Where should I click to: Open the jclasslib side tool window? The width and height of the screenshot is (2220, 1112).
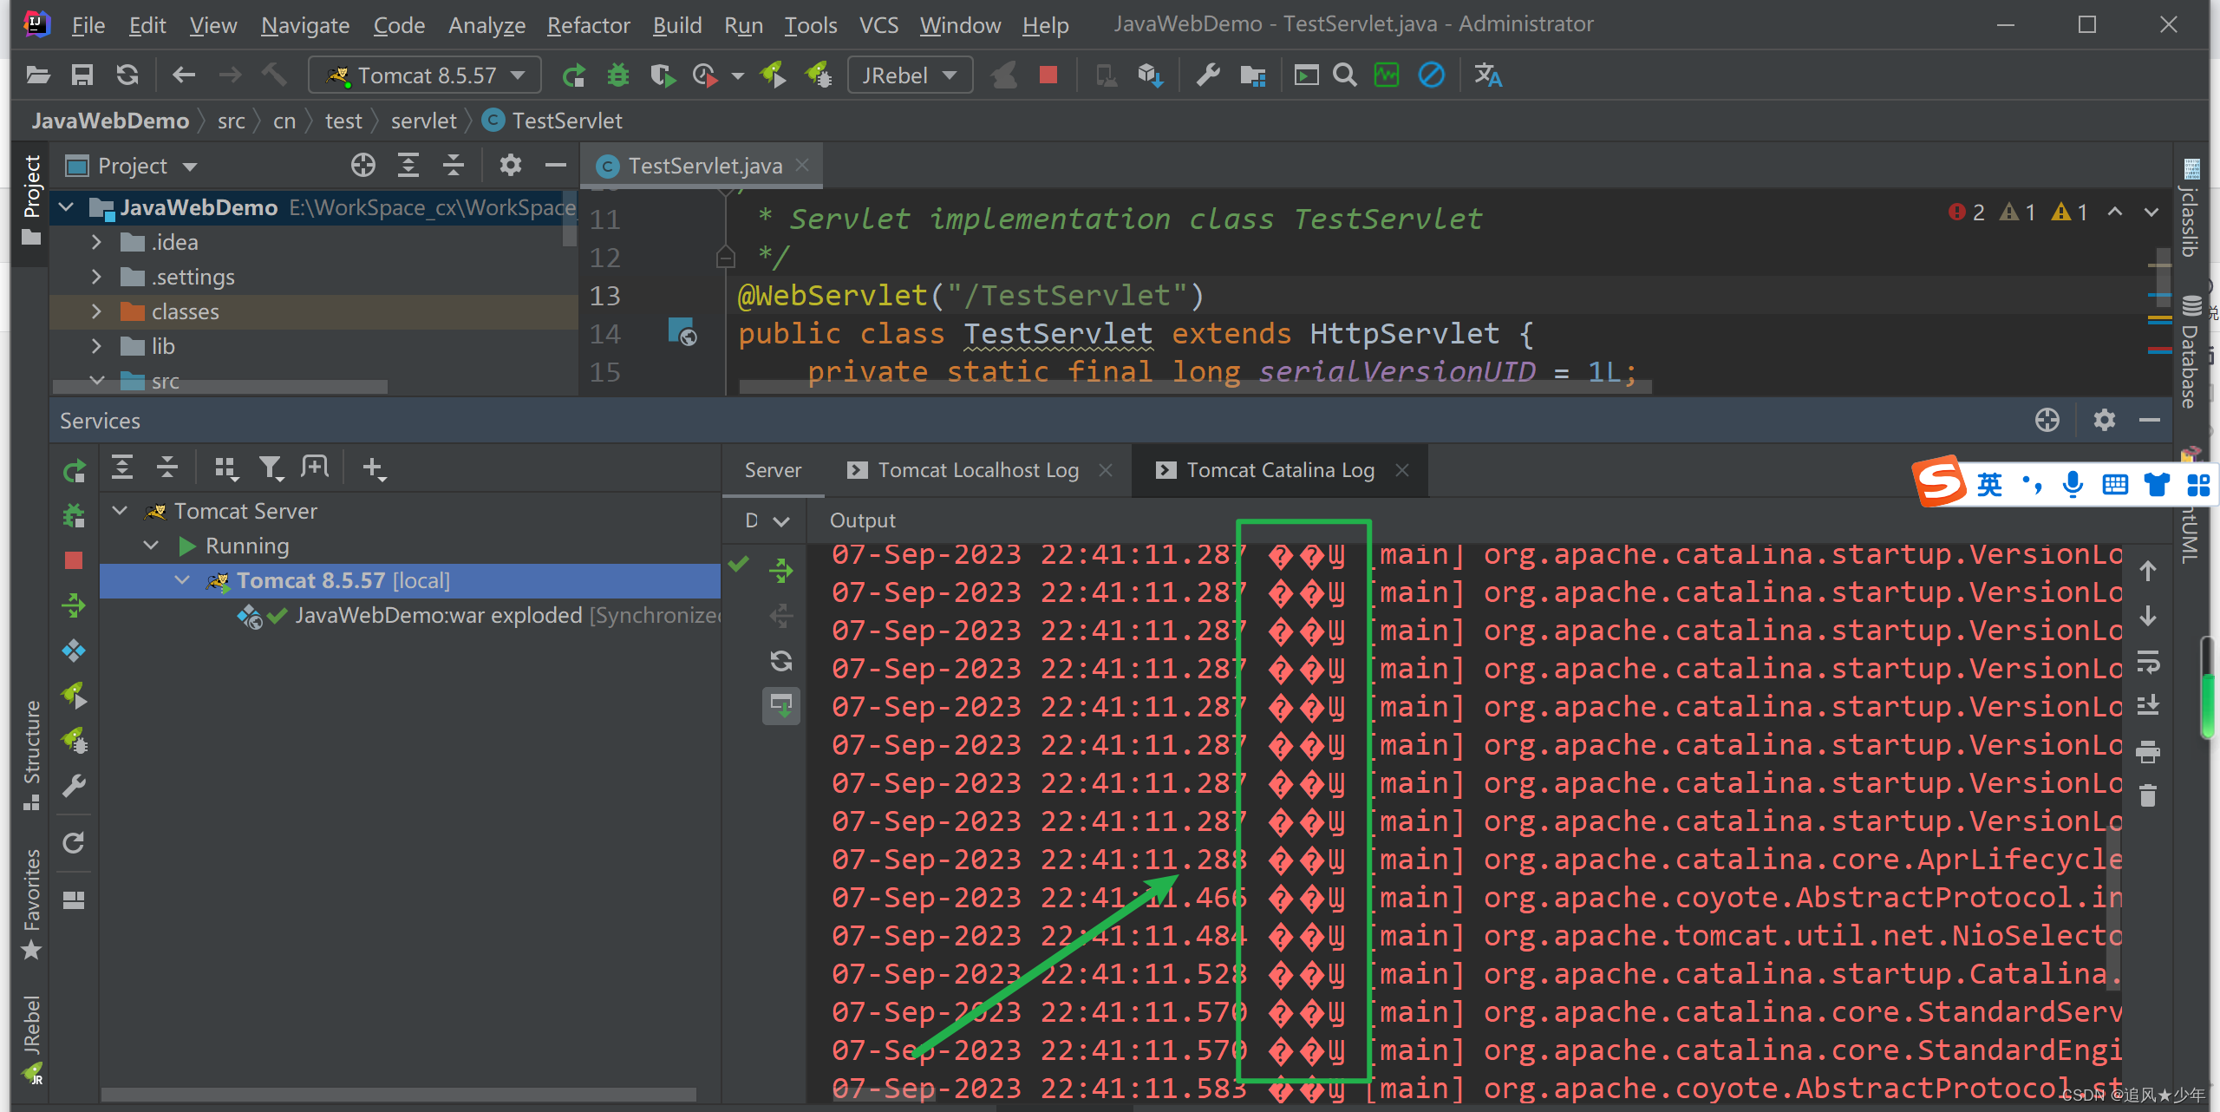pos(2191,208)
